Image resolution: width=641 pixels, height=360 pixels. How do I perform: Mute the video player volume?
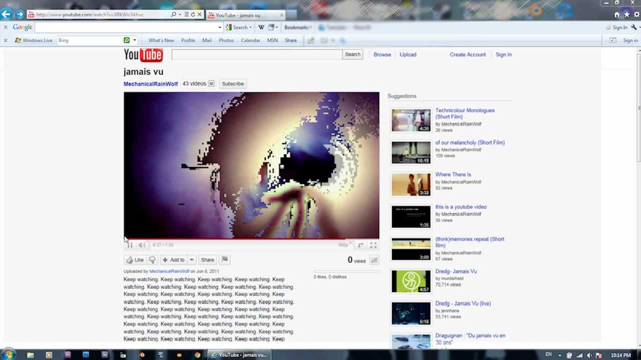142,244
